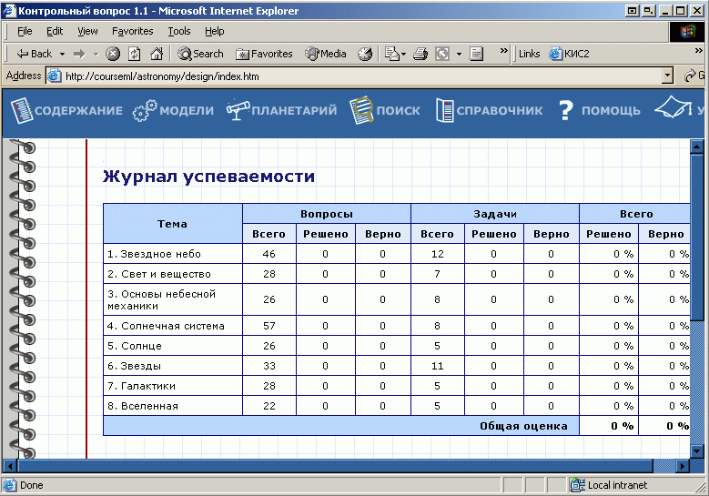Open the Favorites toolbar button
The width and height of the screenshot is (709, 496).
(x=264, y=54)
